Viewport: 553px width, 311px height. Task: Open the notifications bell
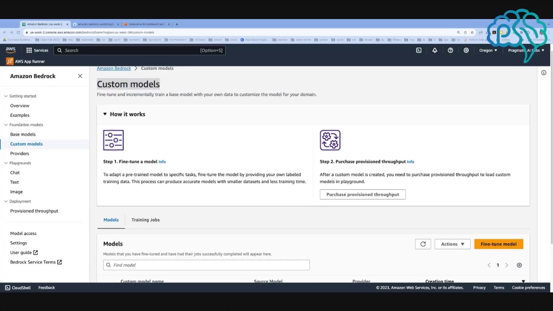pyautogui.click(x=435, y=51)
